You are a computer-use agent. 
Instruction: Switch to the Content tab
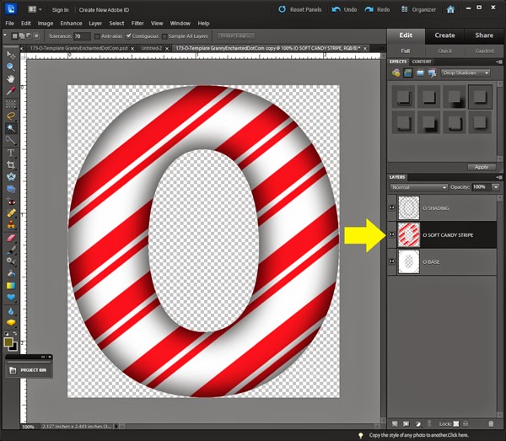(x=422, y=62)
